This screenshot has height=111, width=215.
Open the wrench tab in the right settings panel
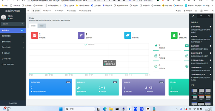[193, 16]
